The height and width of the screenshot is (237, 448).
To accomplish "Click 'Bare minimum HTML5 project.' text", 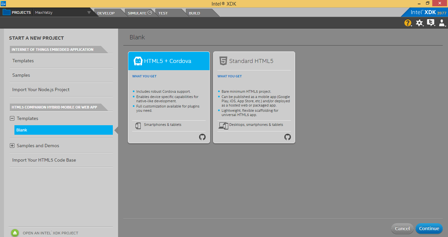I will pyautogui.click(x=246, y=92).
